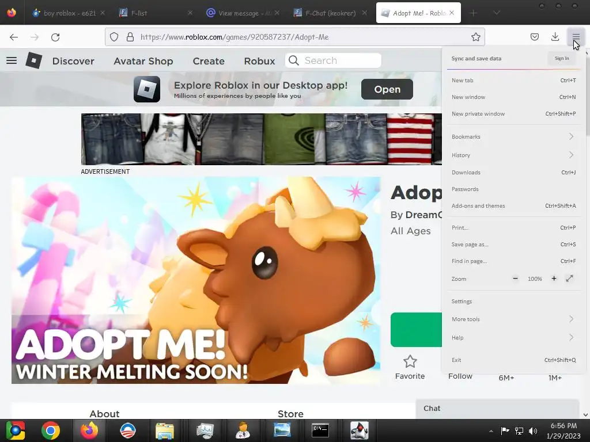Click the Favorite star for Adopt Me
The width and height of the screenshot is (590, 442).
(x=410, y=361)
